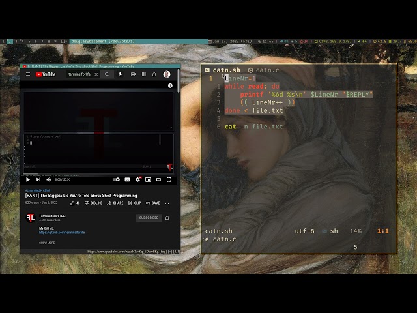Screen dimensions: 417x313
Task: Click the '(( LineNr++ ))' line
Action: pyautogui.click(x=268, y=102)
